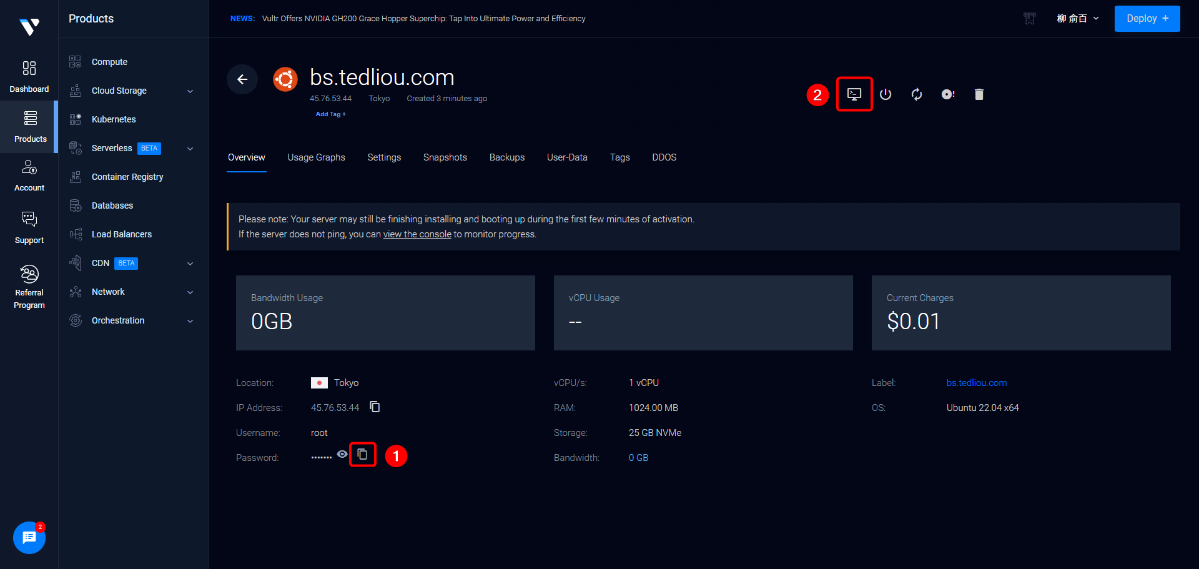
Task: Delete the server using the trash icon
Action: tap(979, 94)
